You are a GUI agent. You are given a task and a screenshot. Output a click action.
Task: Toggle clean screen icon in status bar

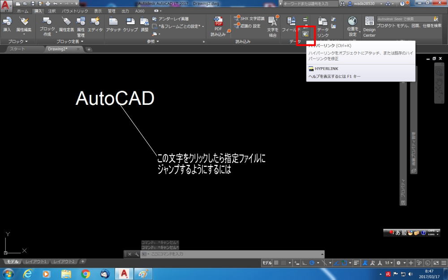click(x=436, y=263)
